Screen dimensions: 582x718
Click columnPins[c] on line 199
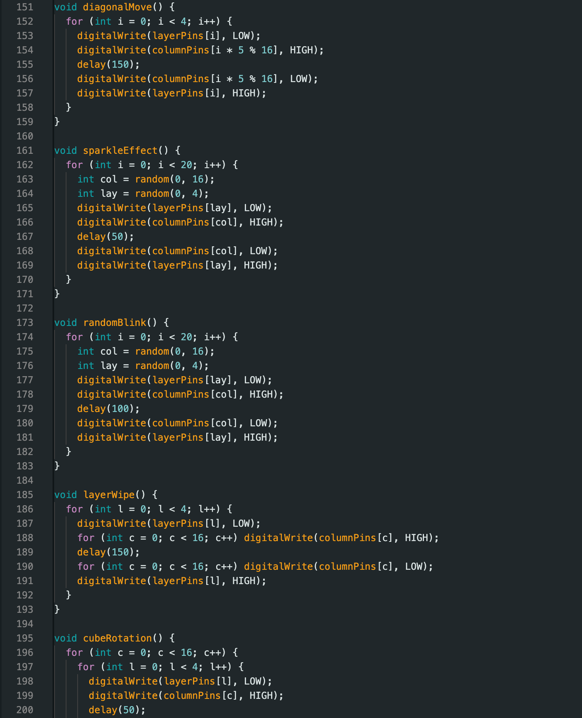coord(201,696)
